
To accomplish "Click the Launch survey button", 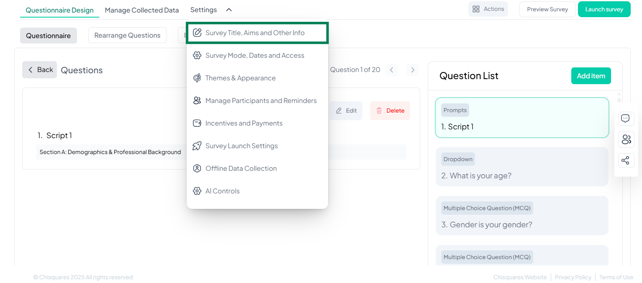I will tap(604, 9).
